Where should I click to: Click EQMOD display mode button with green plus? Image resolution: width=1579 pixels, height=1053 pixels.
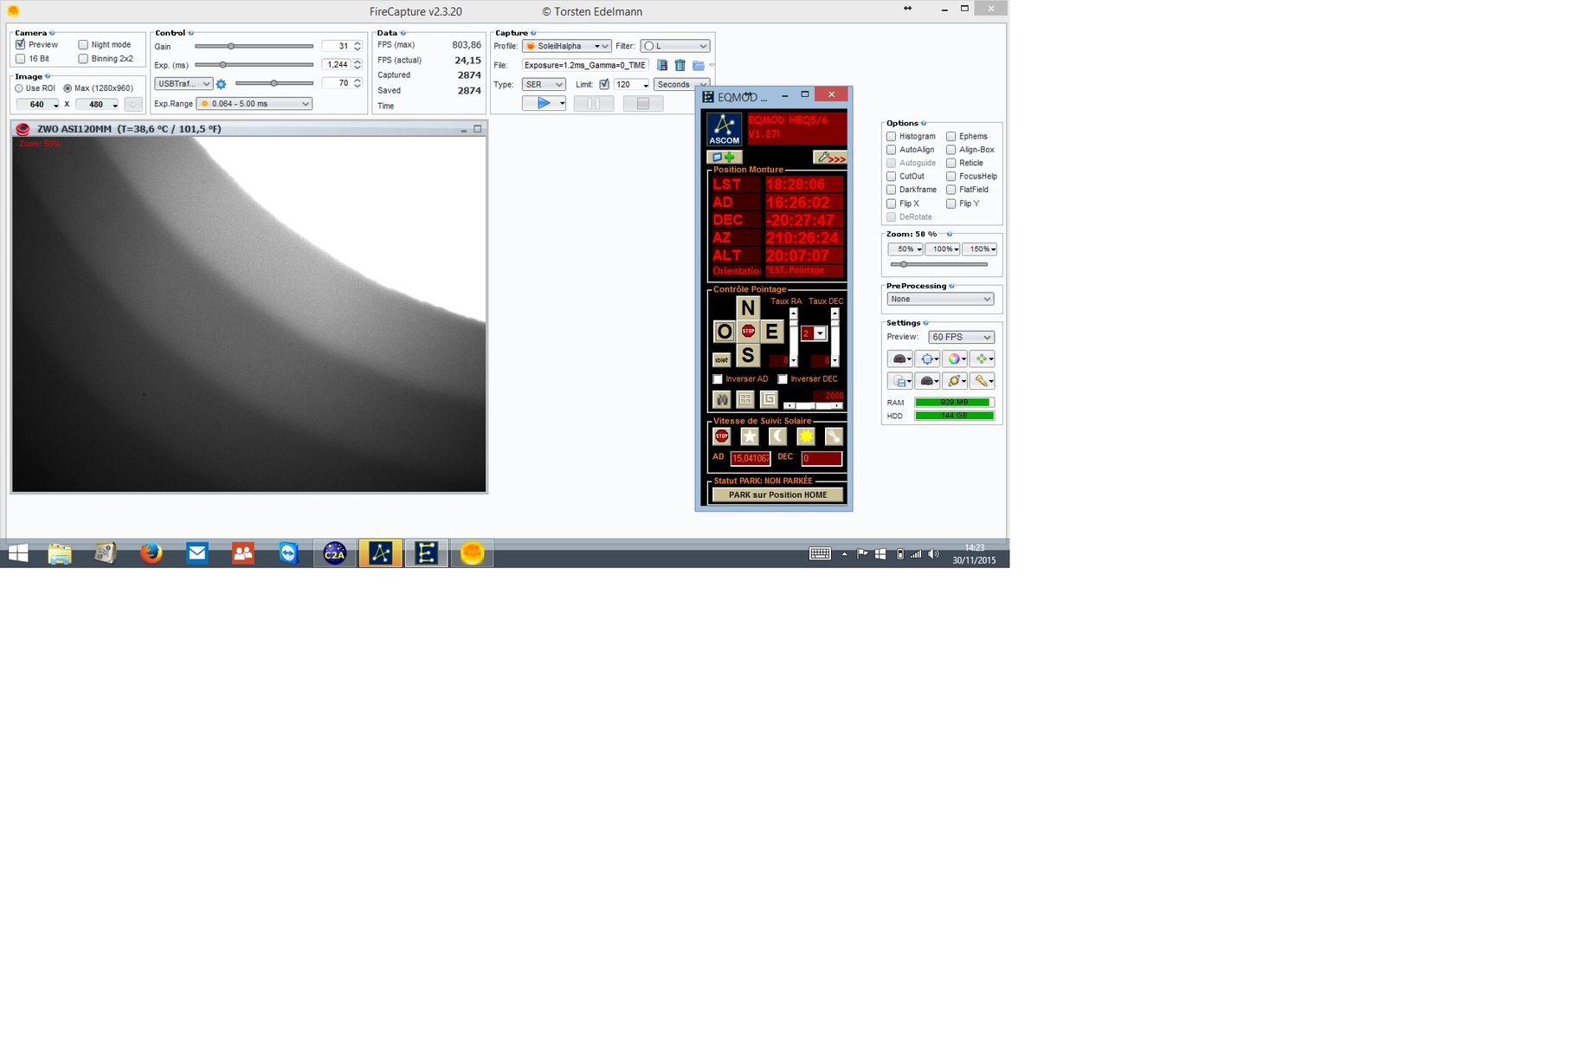point(724,158)
